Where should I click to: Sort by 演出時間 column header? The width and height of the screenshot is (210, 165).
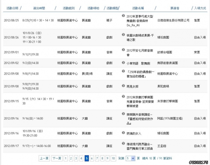point(39,8)
